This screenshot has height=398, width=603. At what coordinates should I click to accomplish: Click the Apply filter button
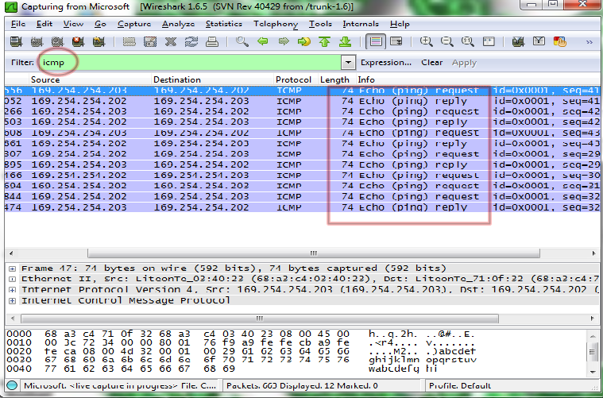tap(464, 63)
